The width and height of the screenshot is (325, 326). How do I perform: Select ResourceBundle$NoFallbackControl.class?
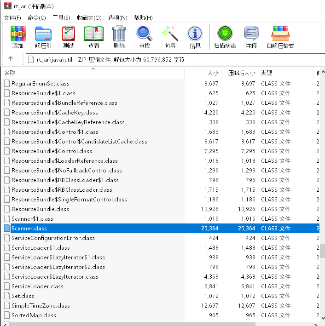coord(67,171)
